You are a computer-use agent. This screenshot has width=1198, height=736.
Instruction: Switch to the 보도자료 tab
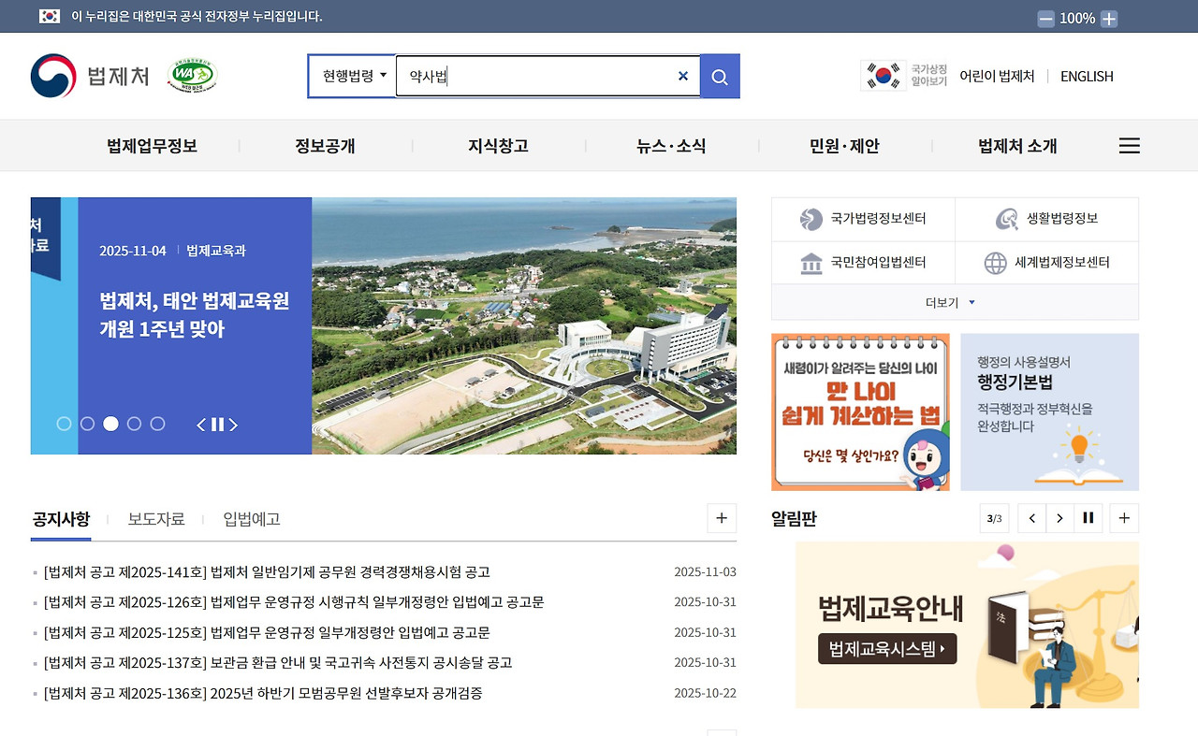pos(156,519)
